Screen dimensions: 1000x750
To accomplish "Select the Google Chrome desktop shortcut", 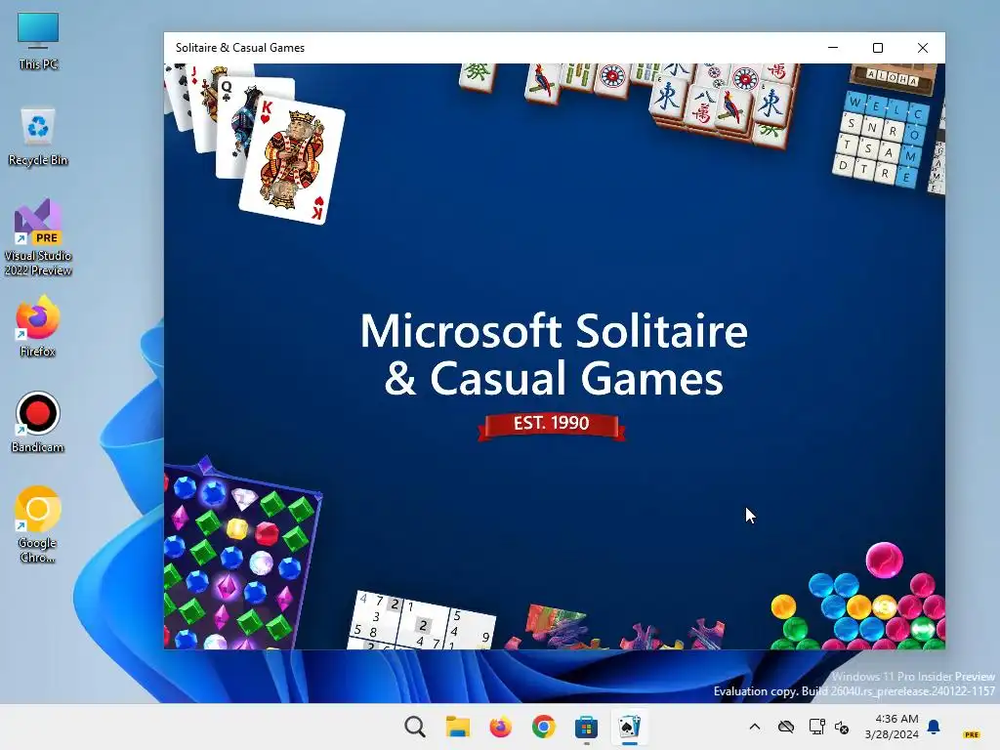I will (38, 524).
